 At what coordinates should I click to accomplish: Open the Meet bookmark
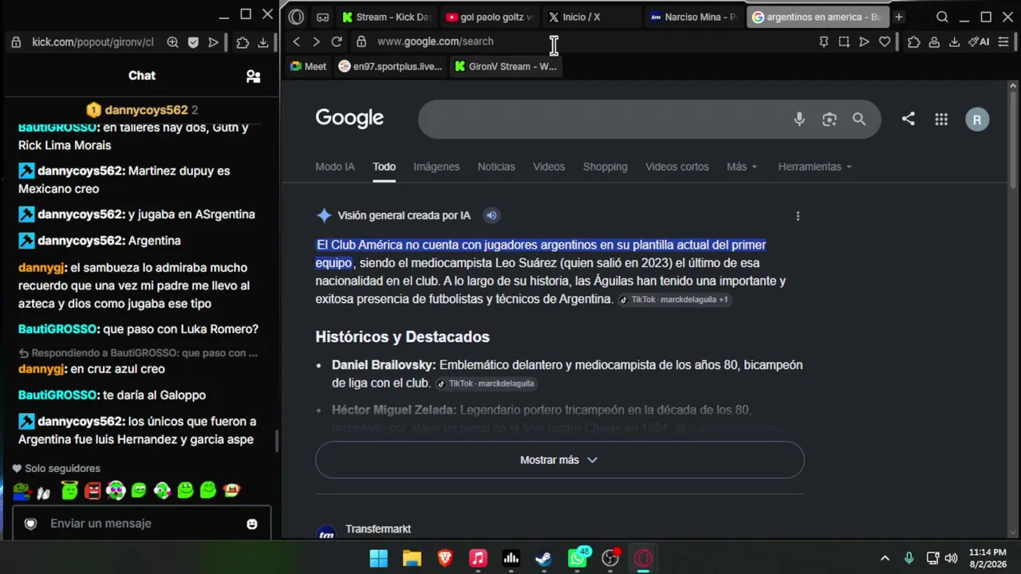point(308,67)
